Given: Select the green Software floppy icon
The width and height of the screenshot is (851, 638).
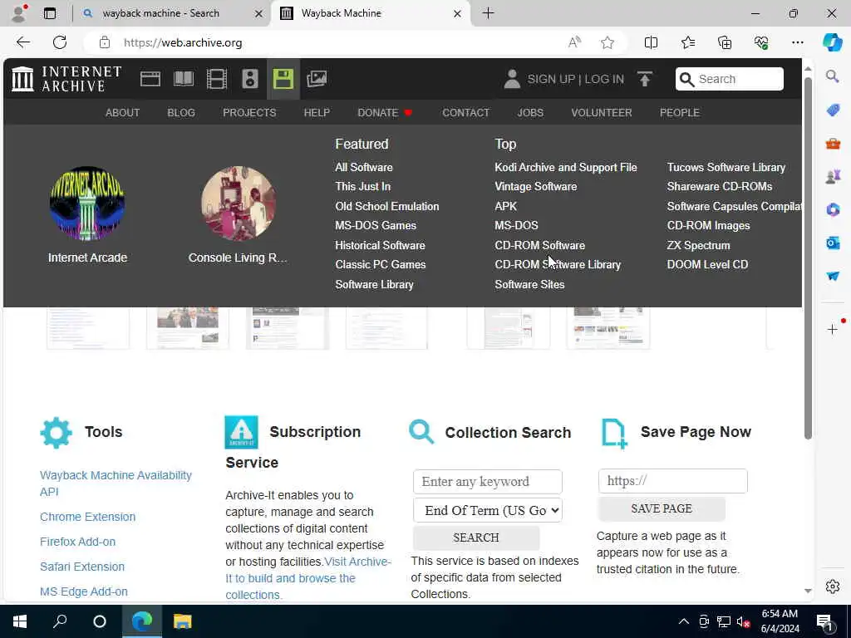Looking at the screenshot, I should (x=283, y=79).
